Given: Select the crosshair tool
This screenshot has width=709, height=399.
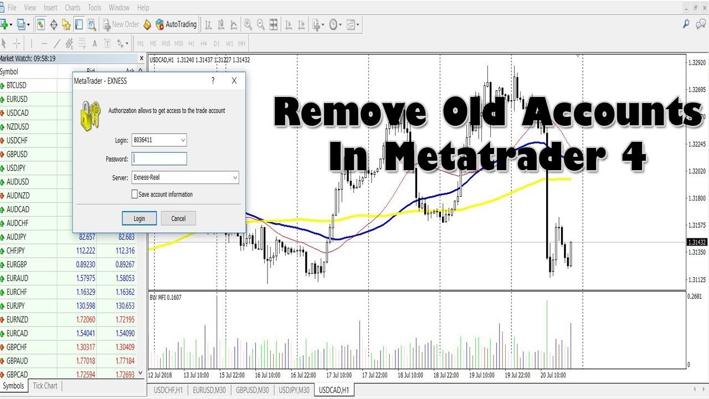Looking at the screenshot, I should [17, 43].
